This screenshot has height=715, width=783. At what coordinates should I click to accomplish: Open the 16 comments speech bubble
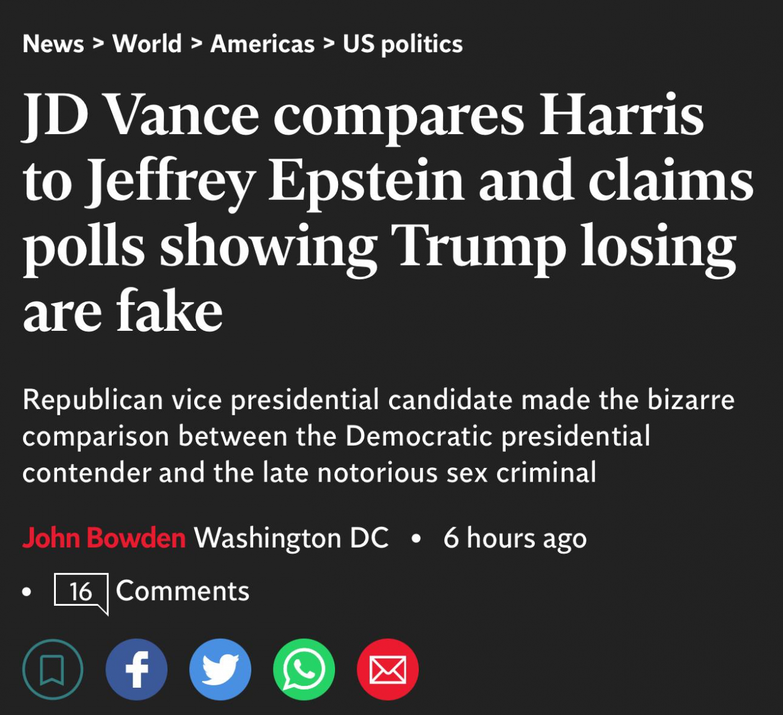[81, 593]
